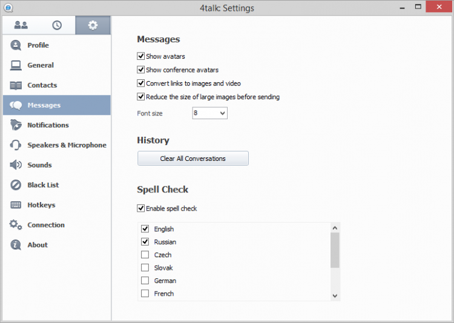Viewport: 454px width, 323px height.
Task: Disable Enable spell check checkbox
Action: coord(141,209)
